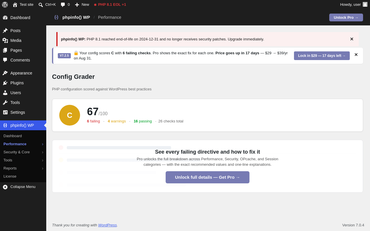Open the Users menu
Viewport: 370px width, 231px height.
click(x=23, y=93)
